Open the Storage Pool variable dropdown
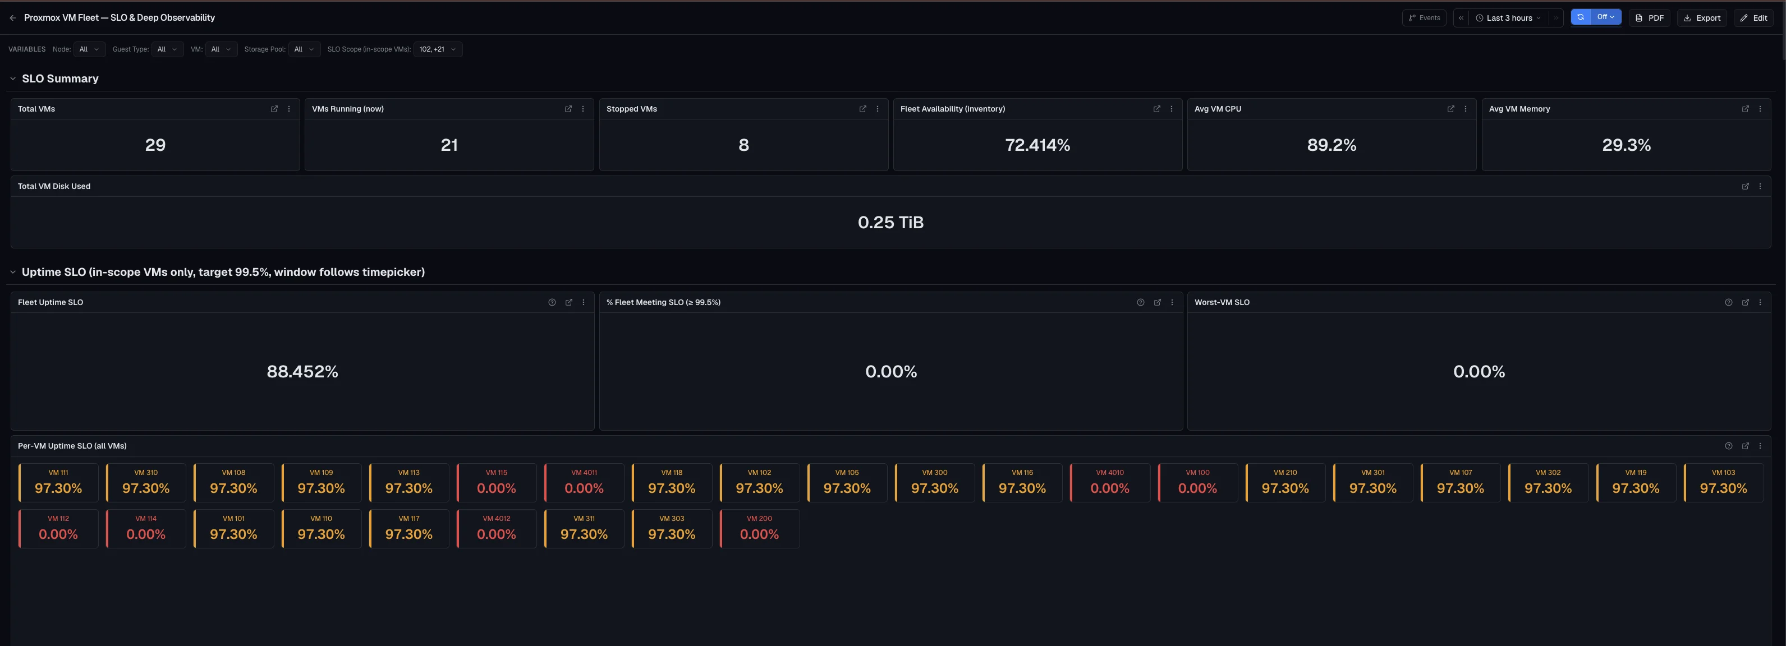The height and width of the screenshot is (646, 1786). [x=304, y=49]
